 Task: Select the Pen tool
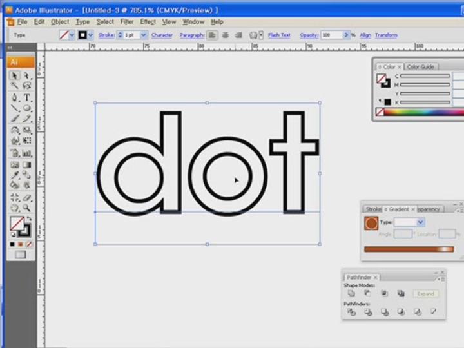(x=14, y=97)
